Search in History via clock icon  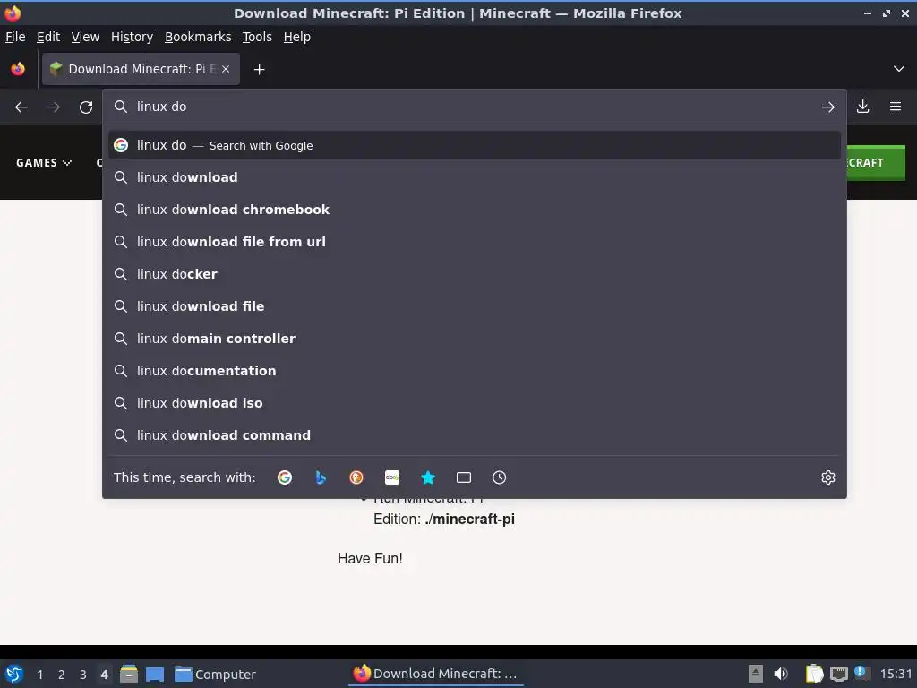tap(500, 477)
